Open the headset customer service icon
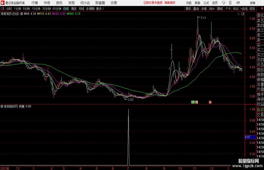Screen dimensions: 264x170 pyautogui.click(x=223, y=3)
